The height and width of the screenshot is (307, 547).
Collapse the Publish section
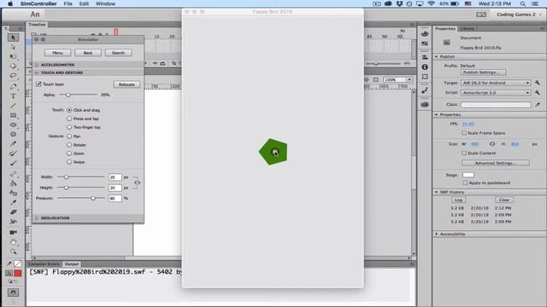tap(437, 57)
